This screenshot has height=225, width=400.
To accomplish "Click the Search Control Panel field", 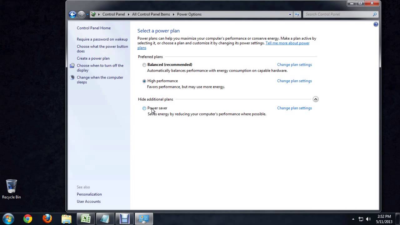I will (x=340, y=14).
